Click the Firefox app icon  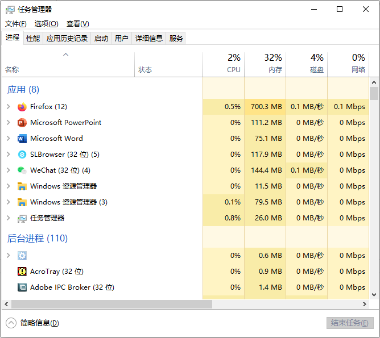pos(22,107)
